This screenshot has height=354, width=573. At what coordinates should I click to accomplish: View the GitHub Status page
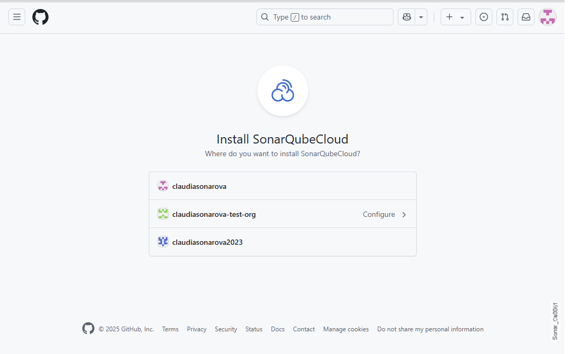pos(254,329)
